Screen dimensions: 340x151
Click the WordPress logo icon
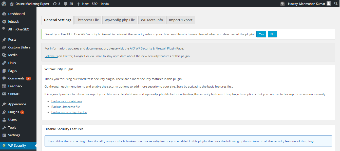(x=4, y=4)
